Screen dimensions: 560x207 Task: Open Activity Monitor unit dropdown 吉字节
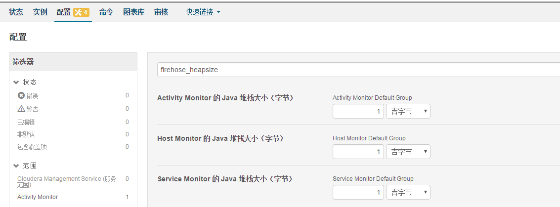pyautogui.click(x=408, y=111)
